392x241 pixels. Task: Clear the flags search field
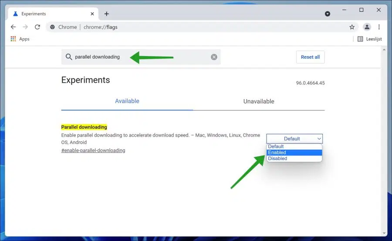click(214, 57)
